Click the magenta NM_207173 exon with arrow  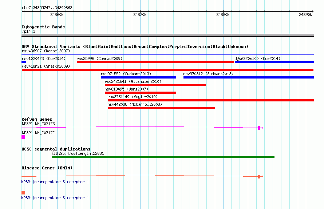click(x=261, y=128)
